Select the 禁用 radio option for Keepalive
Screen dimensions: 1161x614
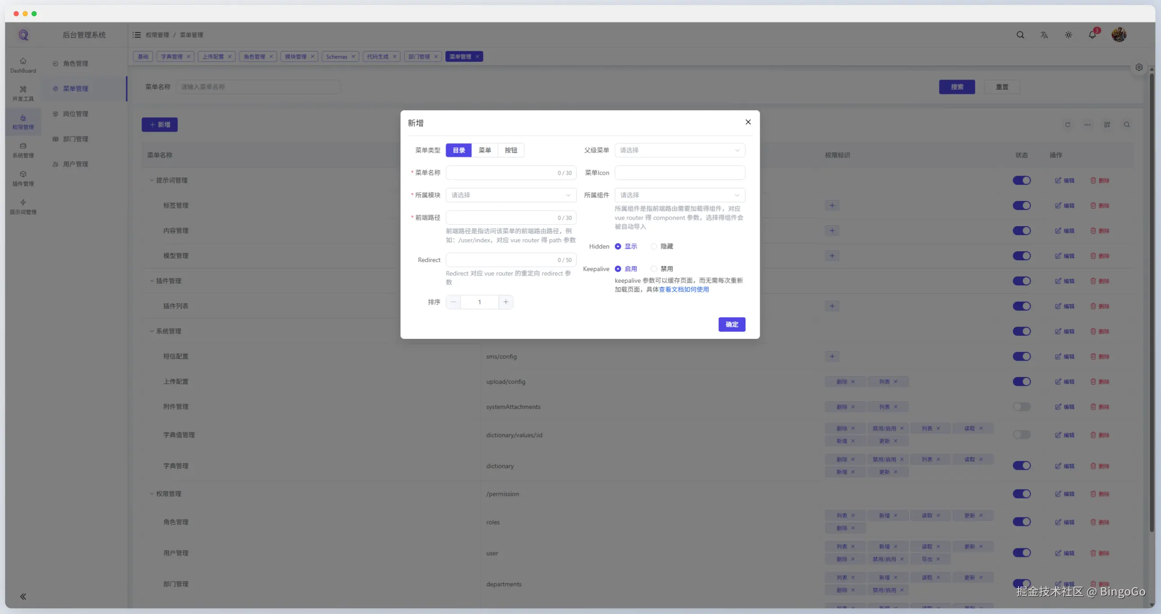[654, 269]
